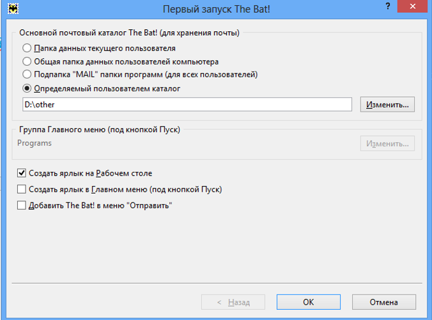Click the question mark help button
This screenshot has height=320, width=432.
[388, 6]
